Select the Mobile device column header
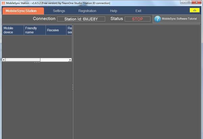The width and height of the screenshot is (203, 139). 13,30
